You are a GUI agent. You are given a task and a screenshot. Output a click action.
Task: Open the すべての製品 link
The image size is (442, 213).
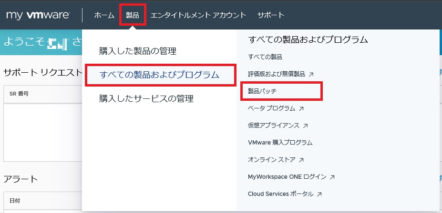coord(265,57)
